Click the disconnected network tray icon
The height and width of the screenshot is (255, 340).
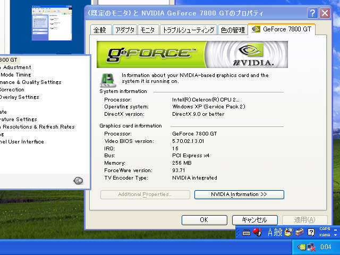(x=311, y=247)
